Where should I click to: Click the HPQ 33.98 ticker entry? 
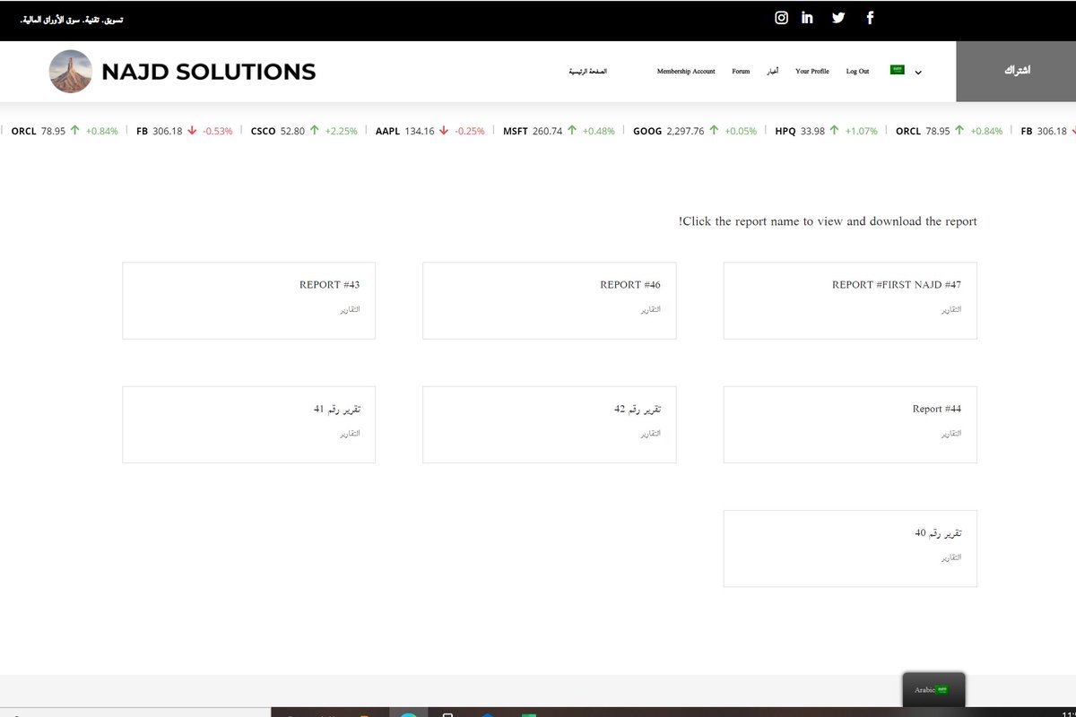827,131
